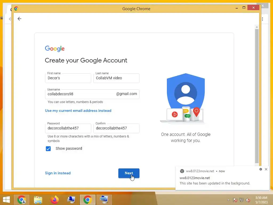
Task: Open the three-dot menu in background Chrome window
Action: tap(262, 19)
